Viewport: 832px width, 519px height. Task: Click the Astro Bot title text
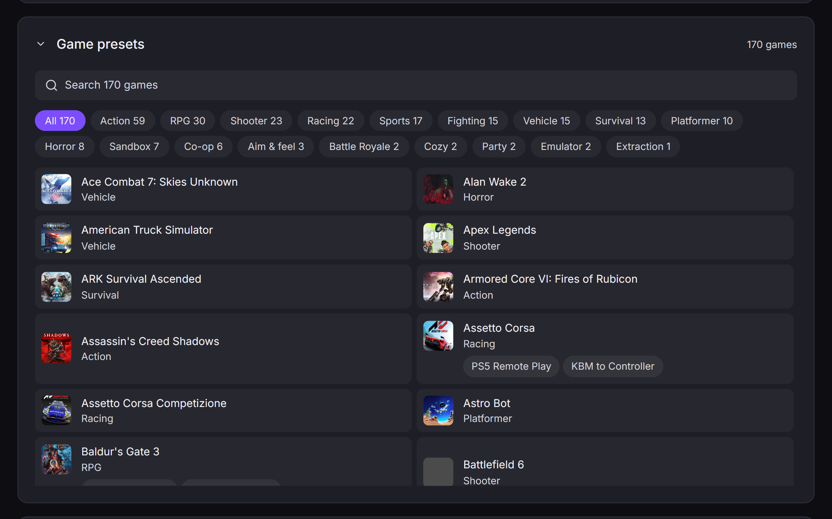(487, 403)
